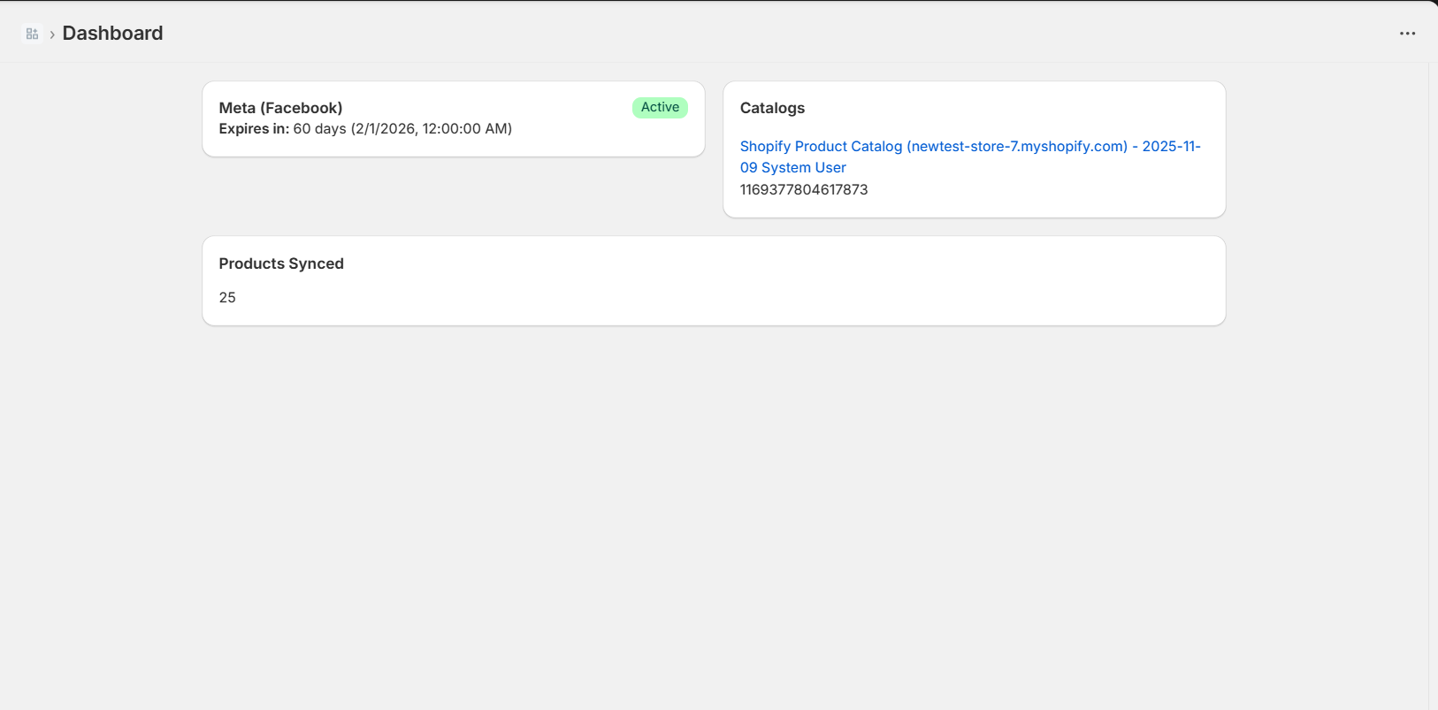Image resolution: width=1438 pixels, height=710 pixels.
Task: Click the bold 'Expires in:' label
Action: coord(254,129)
